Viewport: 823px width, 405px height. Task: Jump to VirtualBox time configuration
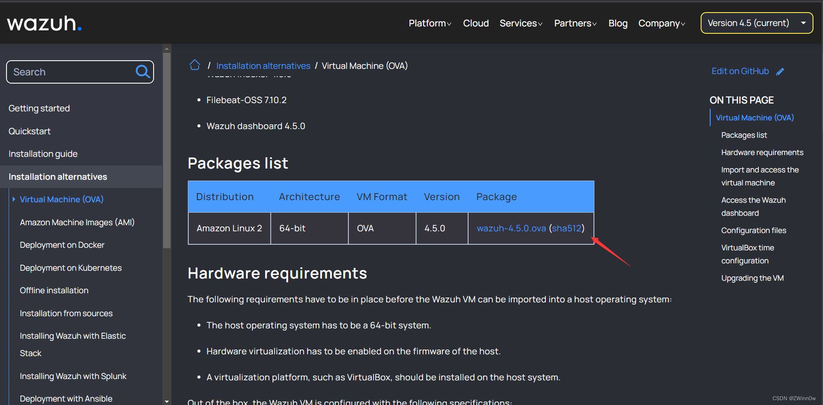click(748, 254)
